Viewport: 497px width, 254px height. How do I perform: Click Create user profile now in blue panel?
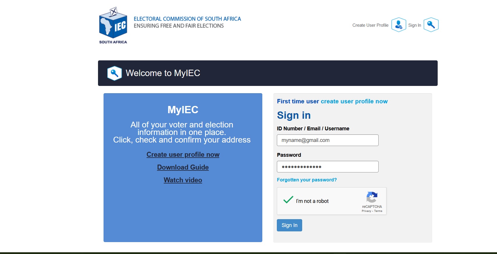click(x=183, y=154)
